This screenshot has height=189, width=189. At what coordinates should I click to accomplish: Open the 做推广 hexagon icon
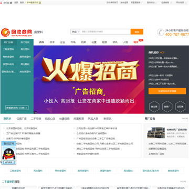pyautogui.click(x=167, y=107)
